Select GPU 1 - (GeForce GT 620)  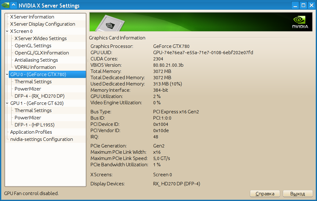click(x=37, y=103)
